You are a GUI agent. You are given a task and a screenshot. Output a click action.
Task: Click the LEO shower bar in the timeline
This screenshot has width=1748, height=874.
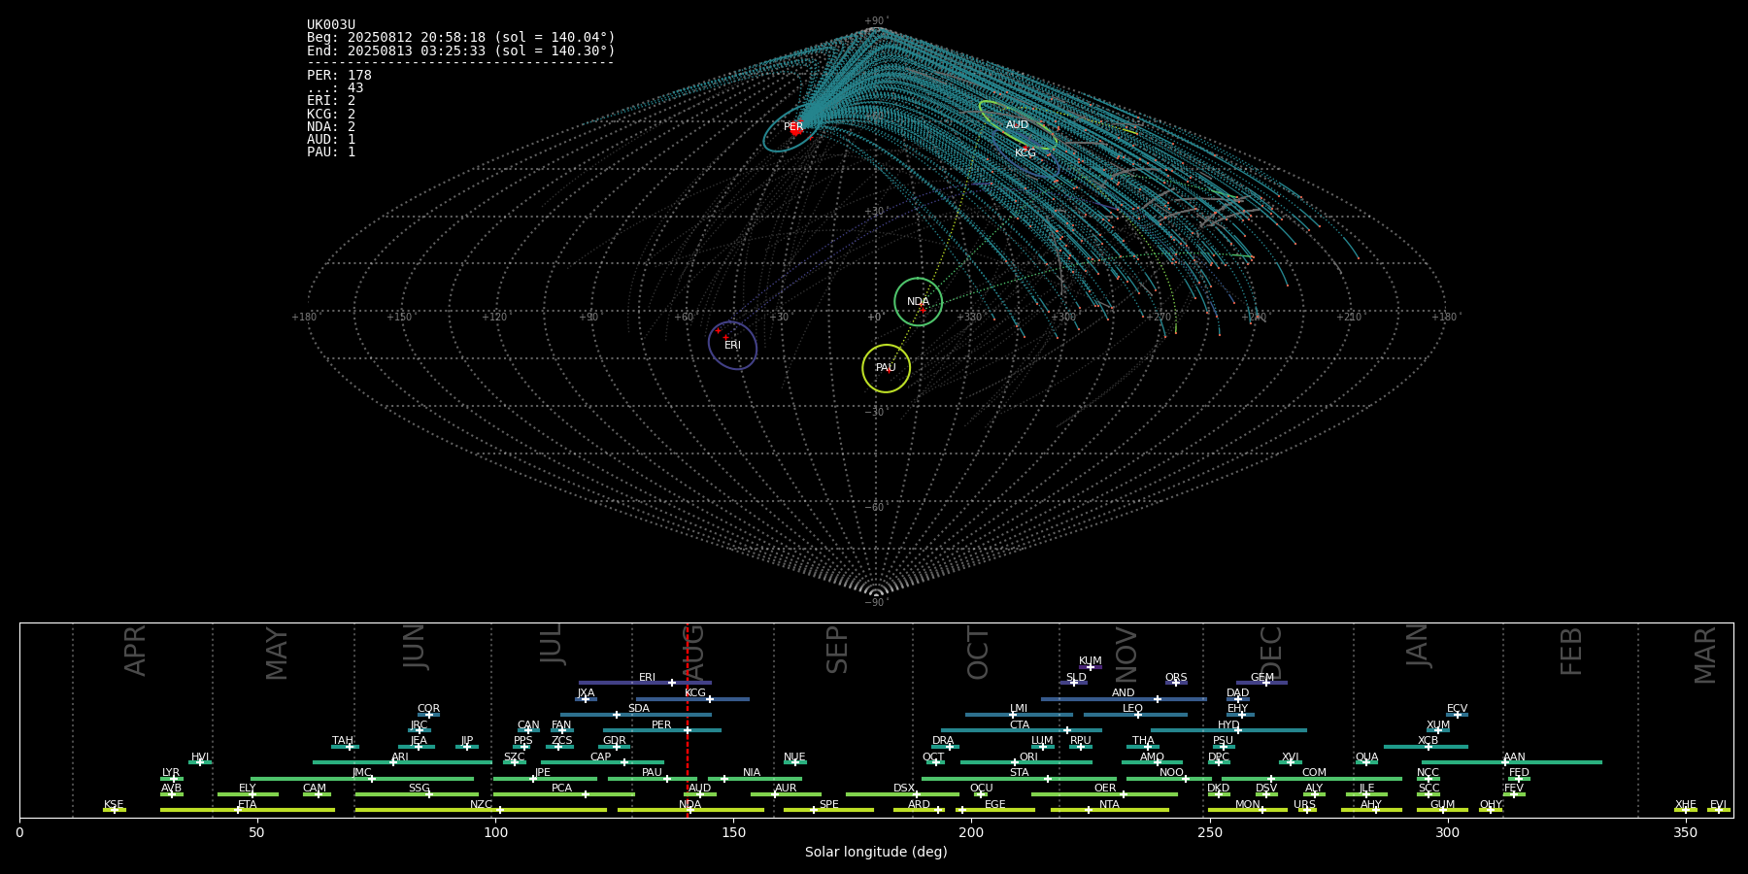[x=1135, y=715]
